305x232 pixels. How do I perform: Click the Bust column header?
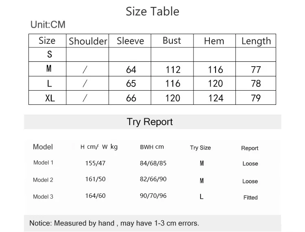[172, 41]
